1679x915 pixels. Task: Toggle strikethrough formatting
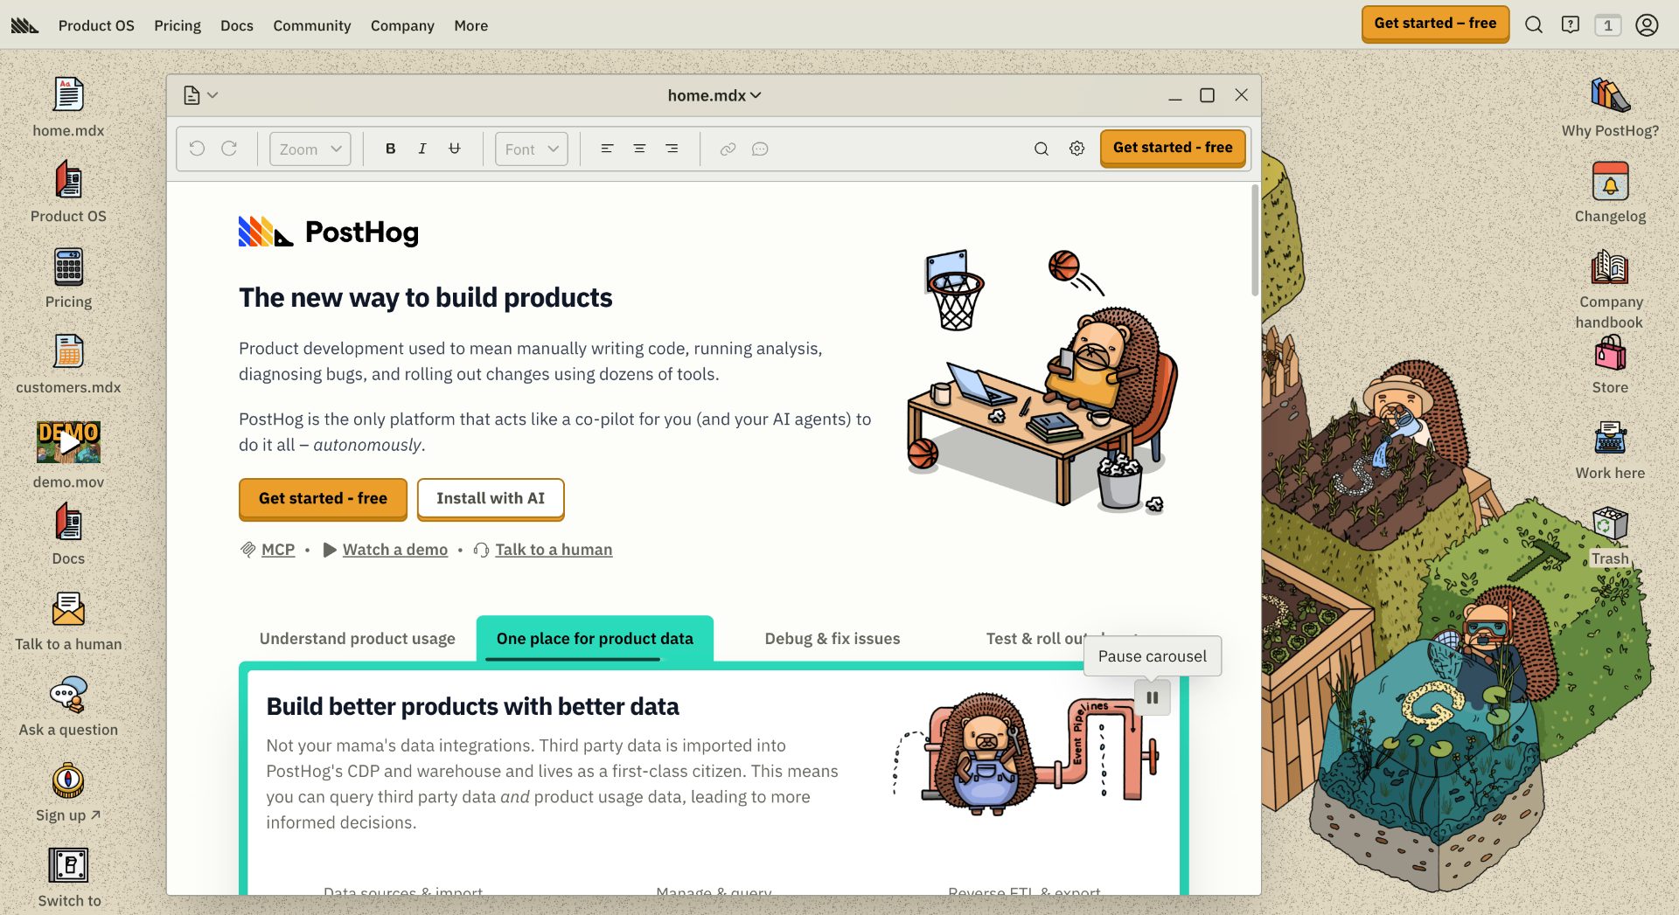455,149
